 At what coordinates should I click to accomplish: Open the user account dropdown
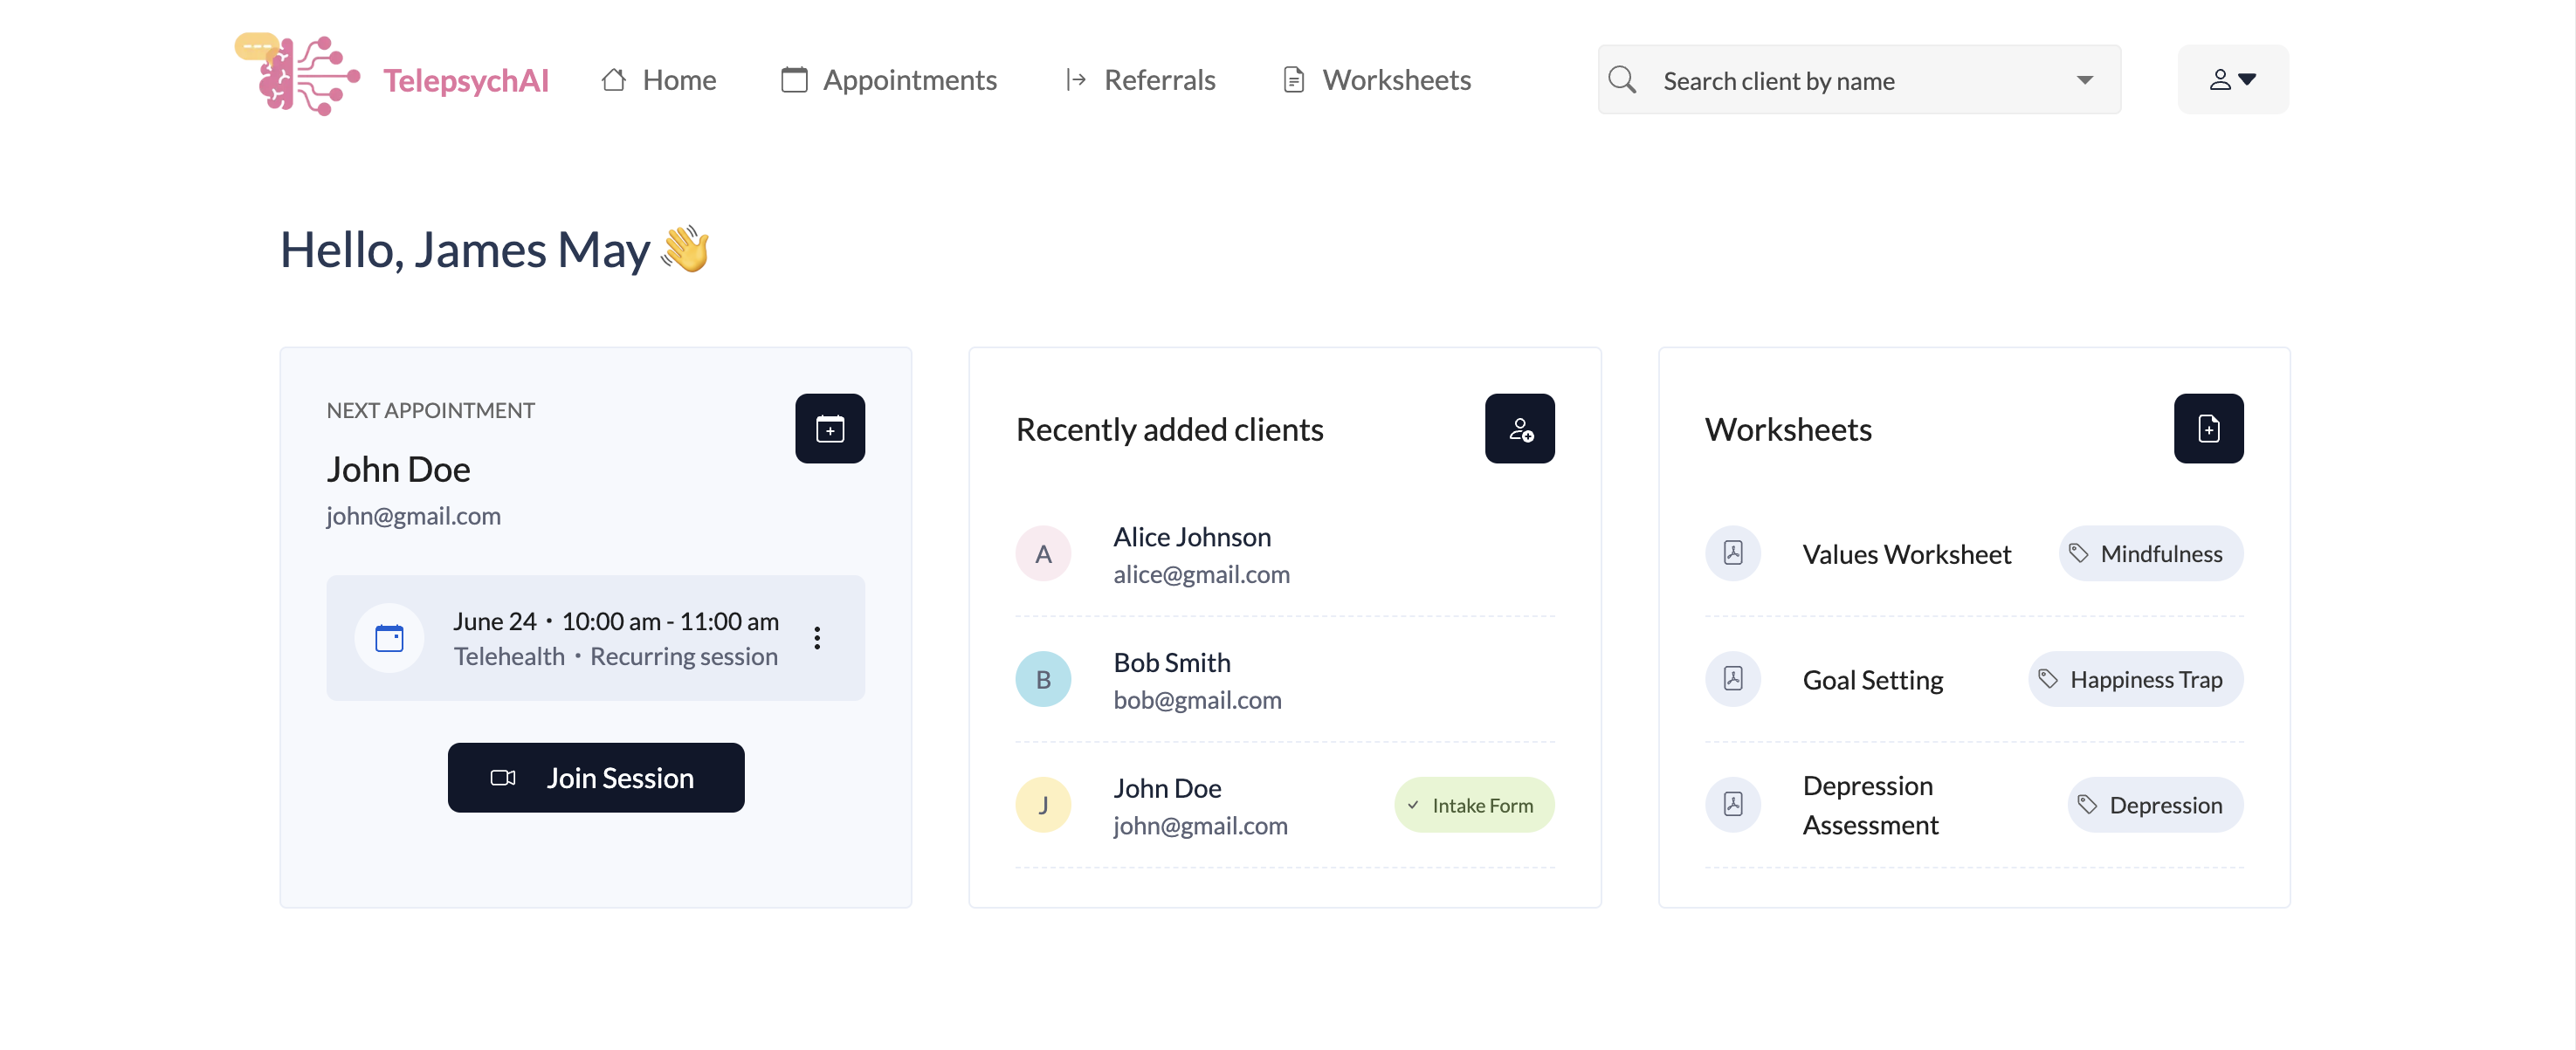(x=2231, y=79)
